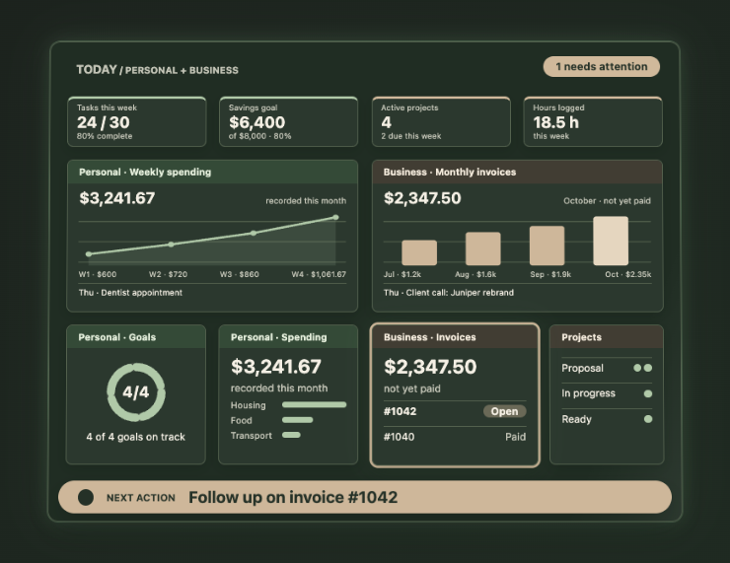Click the 'Ready' project row label

576,419
